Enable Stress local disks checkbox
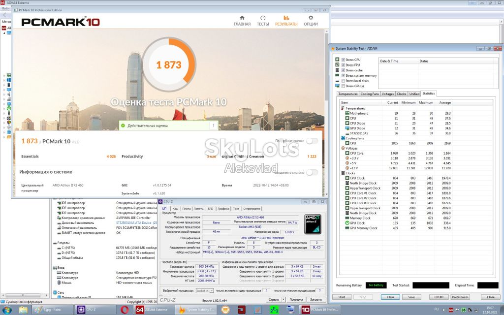Image resolution: width=504 pixels, height=315 pixels. click(x=343, y=81)
